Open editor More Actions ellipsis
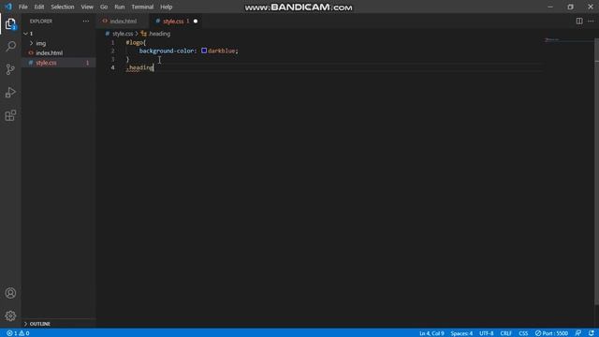This screenshot has width=599, height=337. tap(591, 21)
